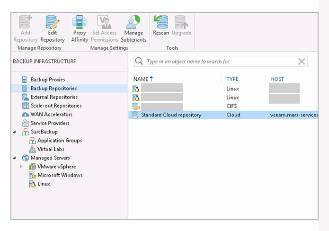The width and height of the screenshot is (329, 231).
Task: Collapse the Managed Servers tree node
Action: 15,158
